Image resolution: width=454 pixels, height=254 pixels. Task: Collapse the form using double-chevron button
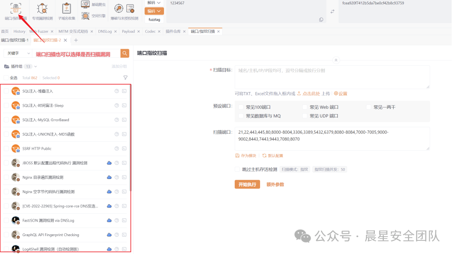(335, 60)
